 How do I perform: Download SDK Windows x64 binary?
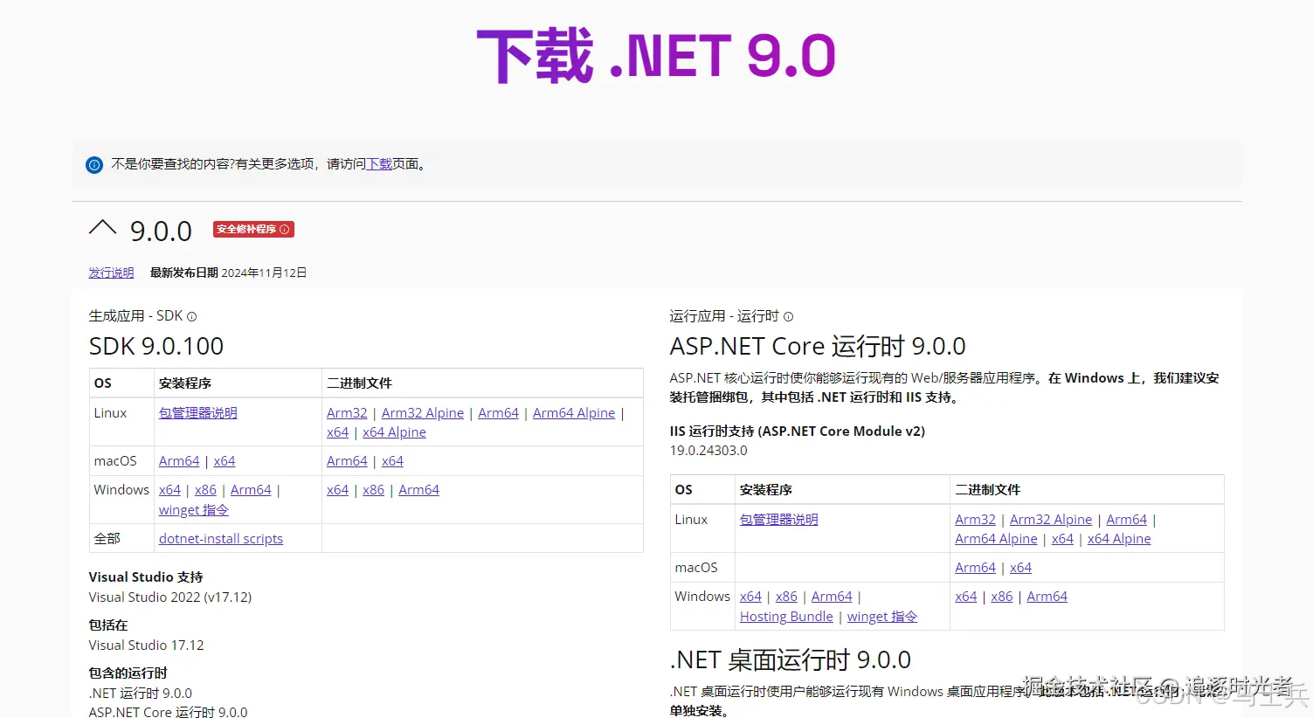point(337,490)
